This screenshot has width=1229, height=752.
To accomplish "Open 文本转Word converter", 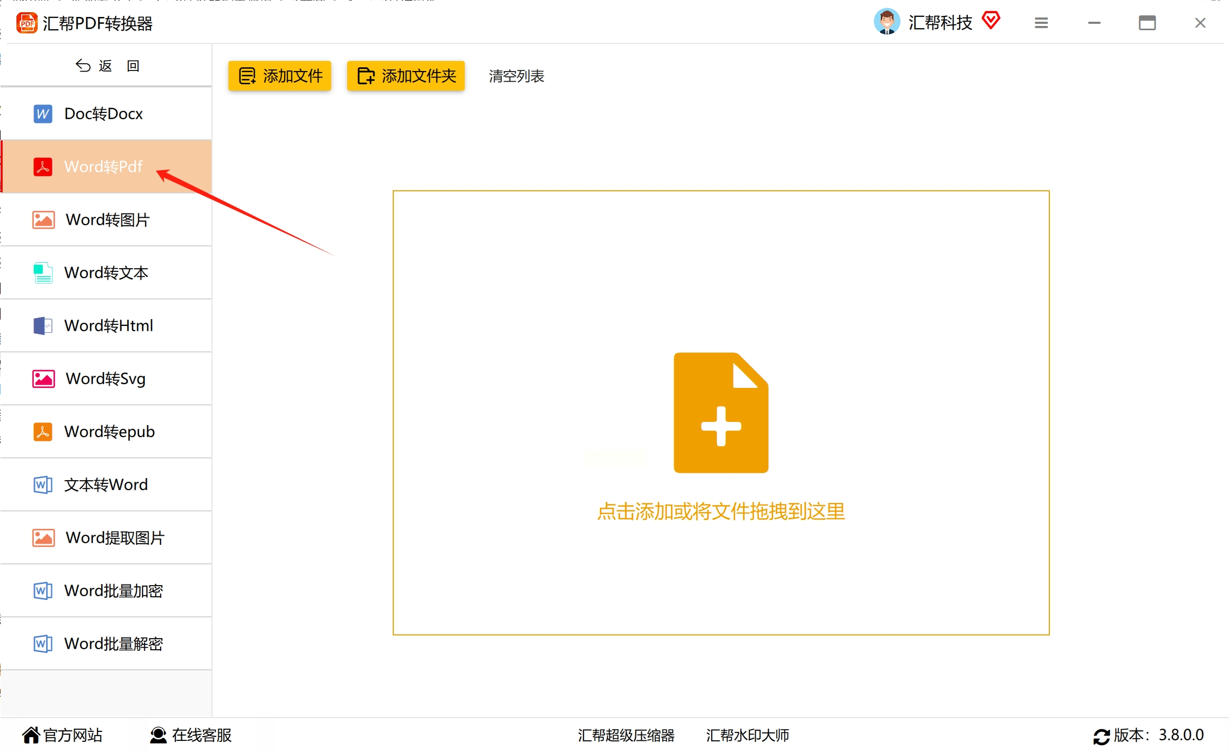I will click(x=105, y=484).
